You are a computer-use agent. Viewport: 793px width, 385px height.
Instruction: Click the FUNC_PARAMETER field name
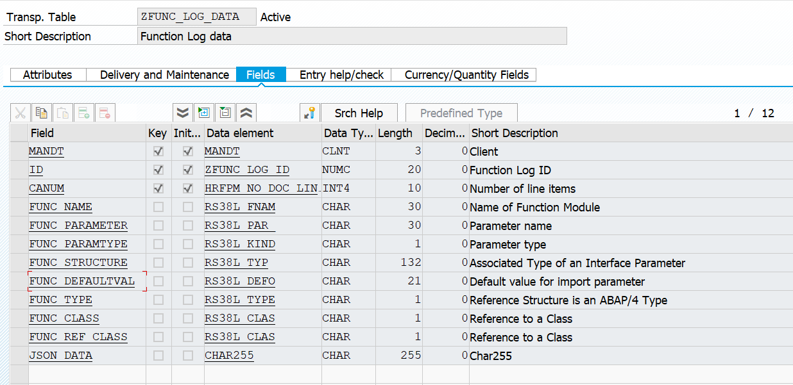pyautogui.click(x=78, y=225)
